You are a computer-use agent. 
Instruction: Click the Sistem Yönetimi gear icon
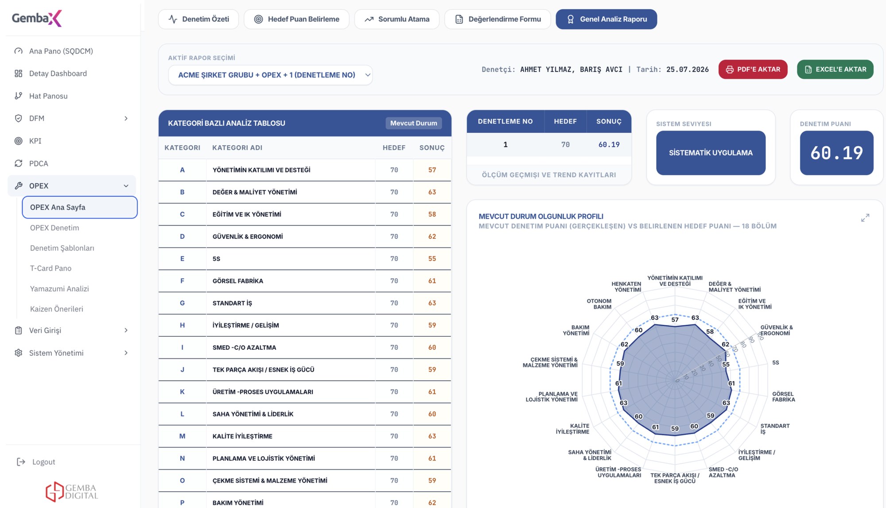pos(18,353)
